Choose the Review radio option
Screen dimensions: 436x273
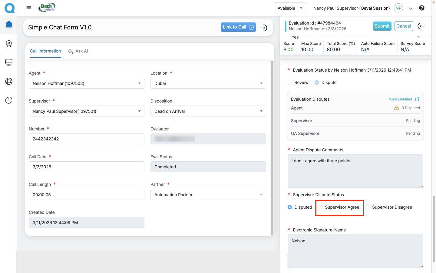pyautogui.click(x=290, y=83)
